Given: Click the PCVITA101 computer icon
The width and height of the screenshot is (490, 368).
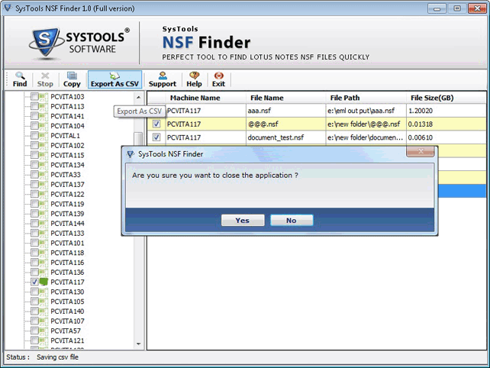Looking at the screenshot, I should point(44,243).
